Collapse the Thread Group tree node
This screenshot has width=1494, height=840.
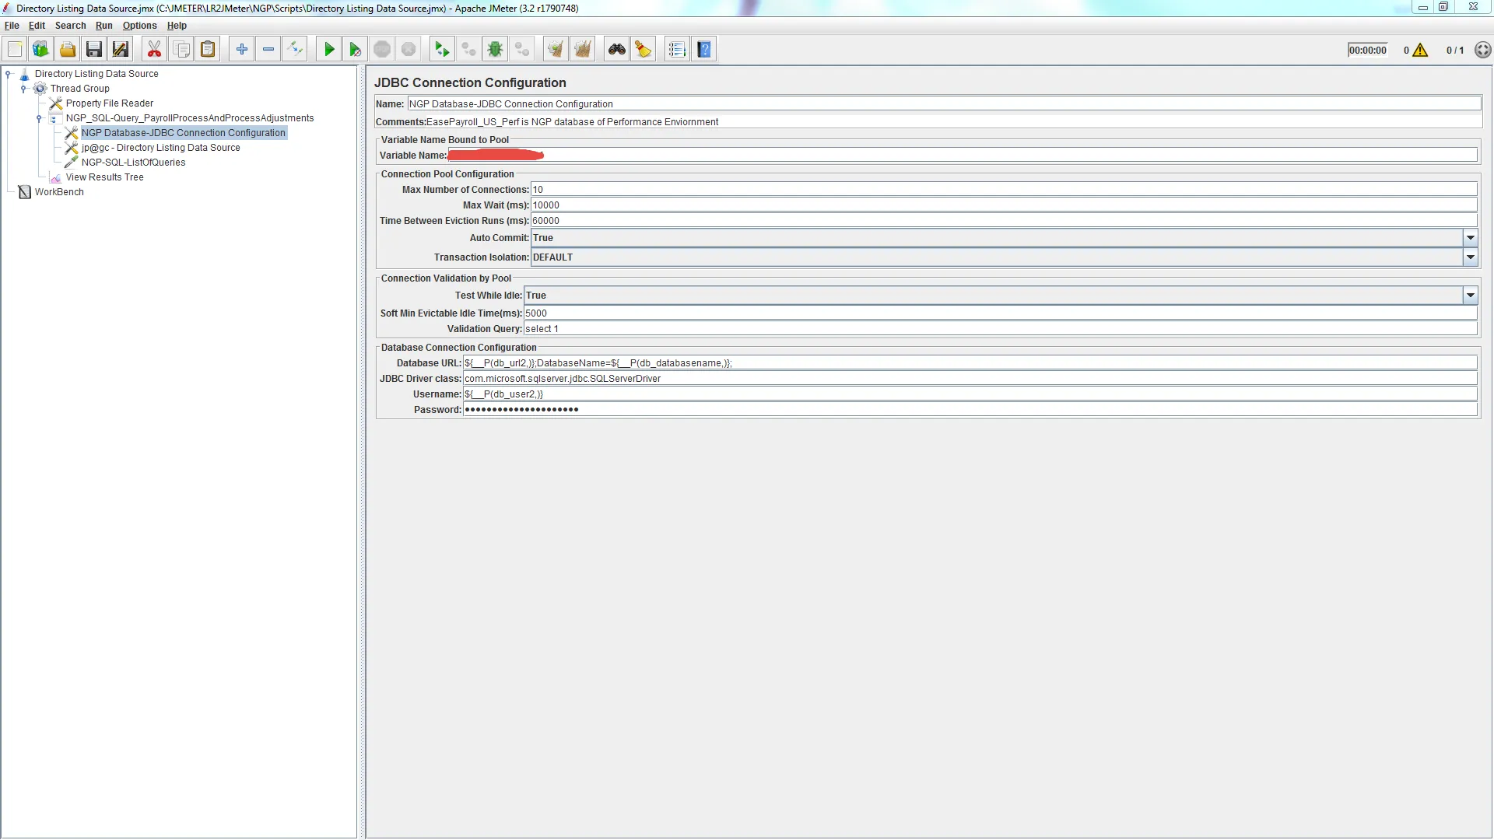pyautogui.click(x=23, y=89)
